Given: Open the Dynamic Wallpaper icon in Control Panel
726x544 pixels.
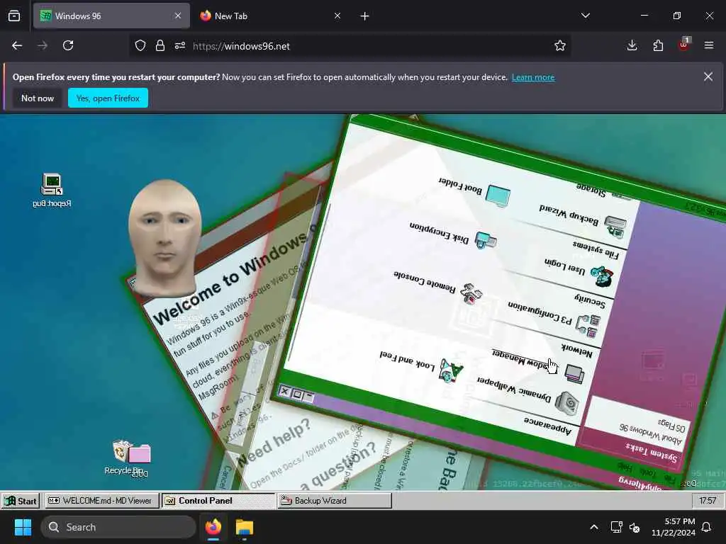Looking at the screenshot, I should (567, 403).
